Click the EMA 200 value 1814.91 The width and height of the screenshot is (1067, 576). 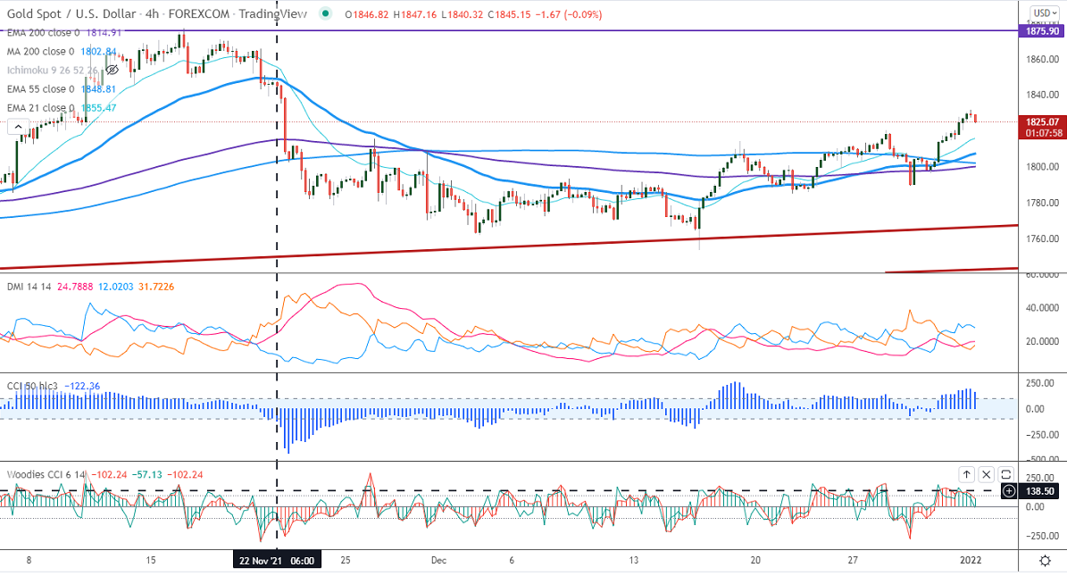104,33
